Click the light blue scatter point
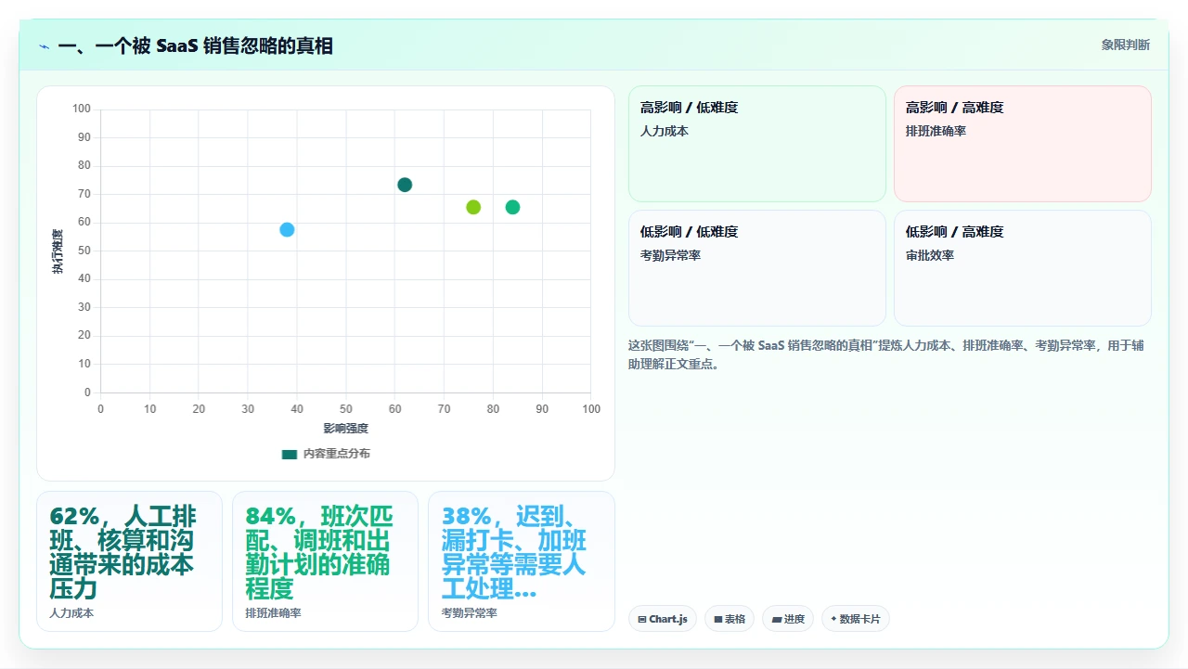Viewport: 1188px width, 669px height. tap(287, 230)
